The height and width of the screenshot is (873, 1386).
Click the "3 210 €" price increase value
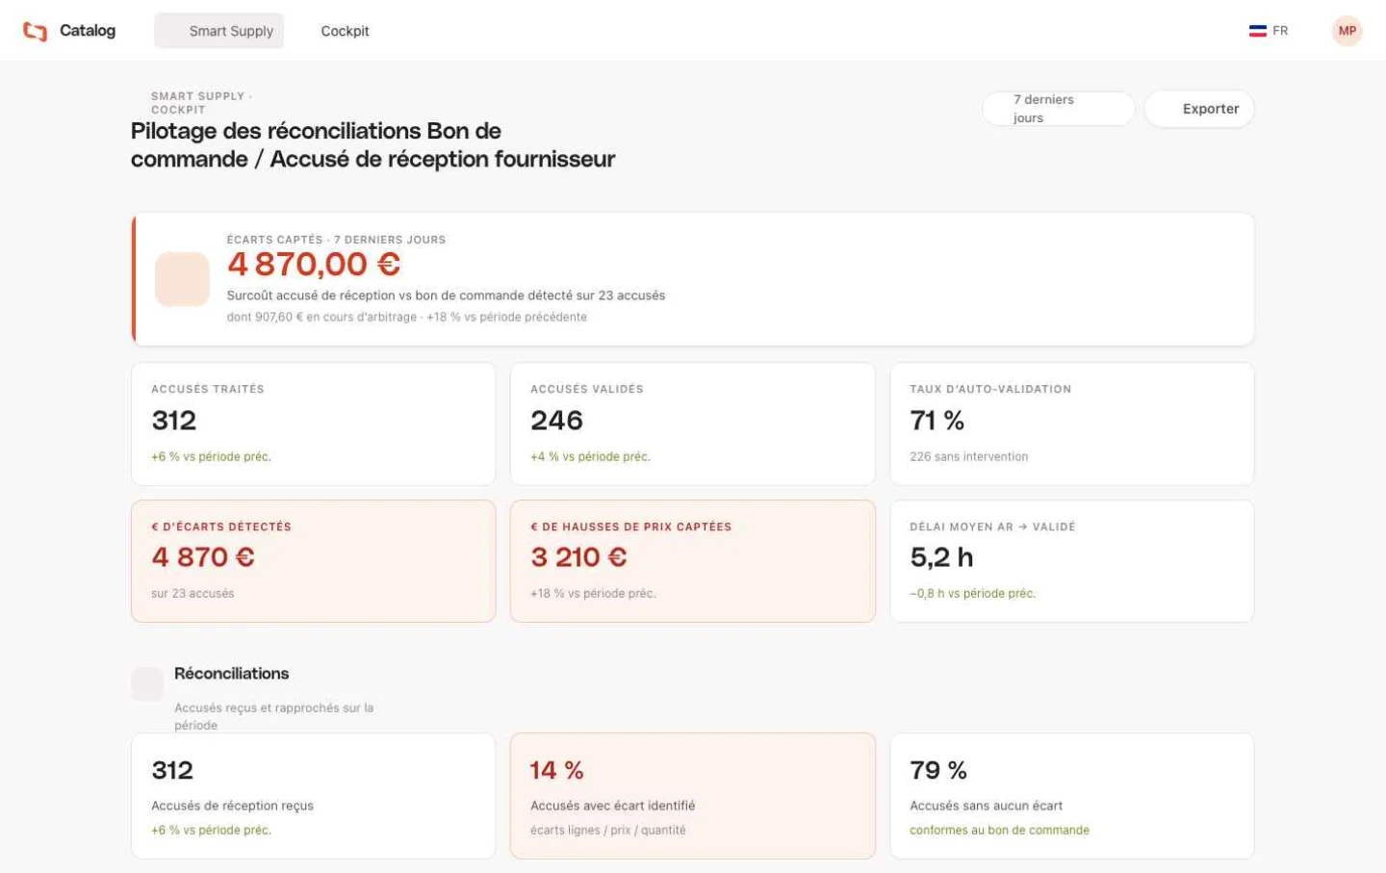coord(578,557)
